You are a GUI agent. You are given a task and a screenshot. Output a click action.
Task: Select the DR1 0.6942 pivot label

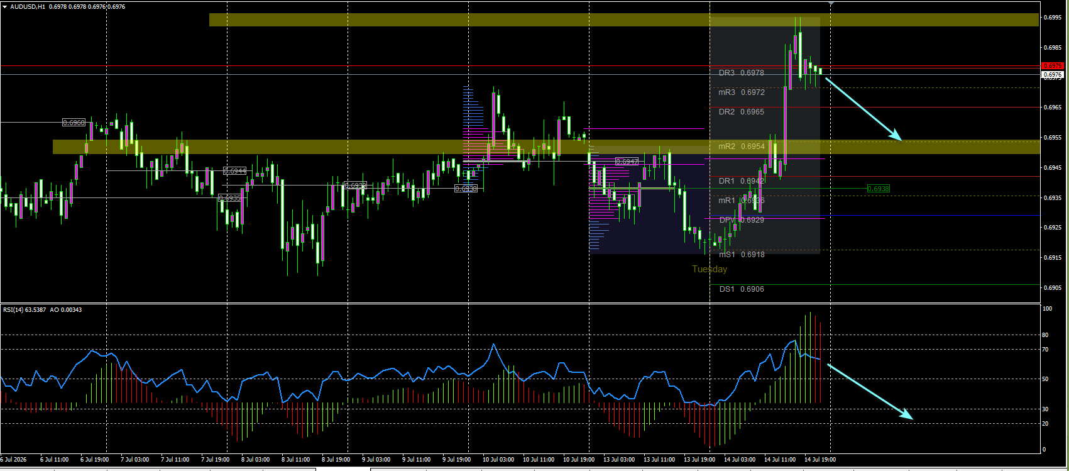pyautogui.click(x=742, y=181)
